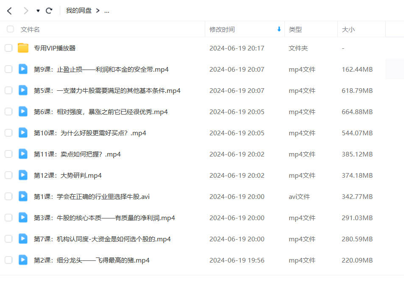Click the 2024-06-19 20:17 timestamp
The image size is (404, 288).
[237, 48]
